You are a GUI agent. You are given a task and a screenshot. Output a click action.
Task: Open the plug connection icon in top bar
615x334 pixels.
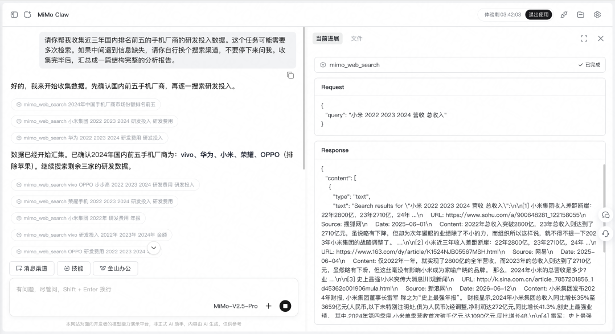(564, 14)
